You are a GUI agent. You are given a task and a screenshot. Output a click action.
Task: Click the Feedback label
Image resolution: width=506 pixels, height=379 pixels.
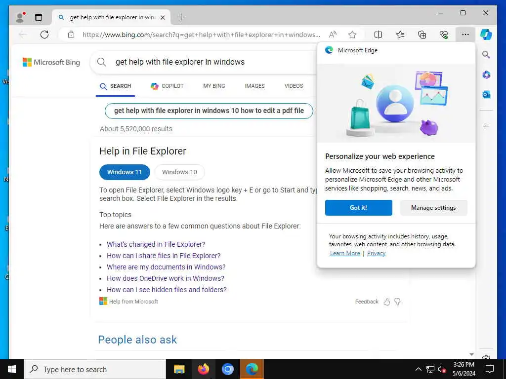tap(367, 302)
